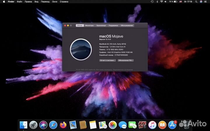Screen dimensions: 210x131
Task: Switch to the Обслуживание tab
Action: coord(127,25)
